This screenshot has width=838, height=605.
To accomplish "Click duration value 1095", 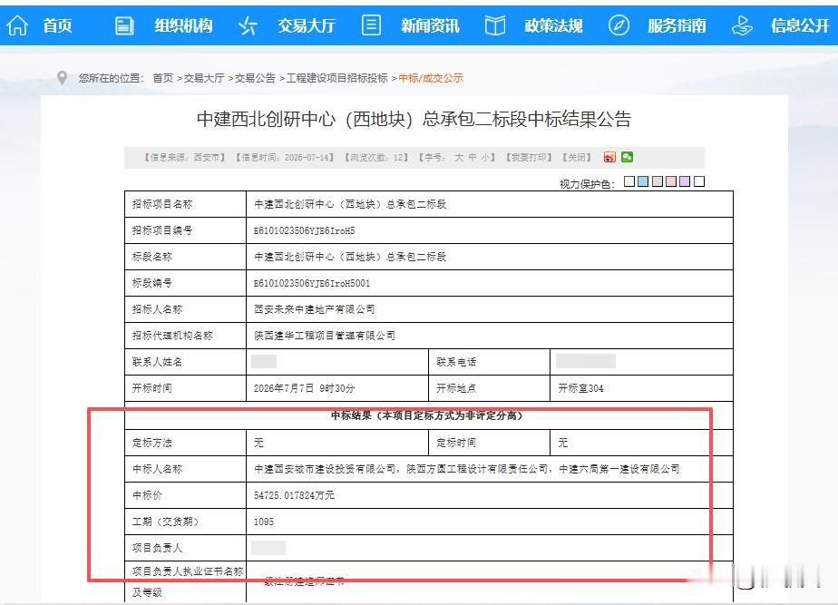I will (x=264, y=522).
